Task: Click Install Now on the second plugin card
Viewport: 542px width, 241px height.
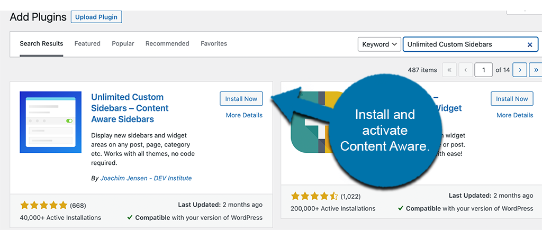Action: [512, 99]
